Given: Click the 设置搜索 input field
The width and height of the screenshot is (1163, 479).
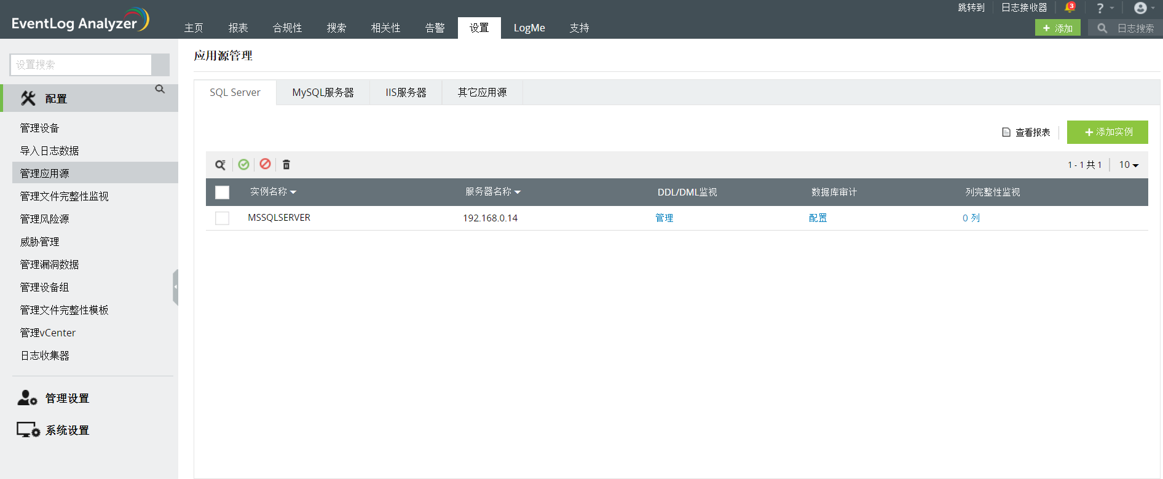Looking at the screenshot, I should (x=81, y=65).
